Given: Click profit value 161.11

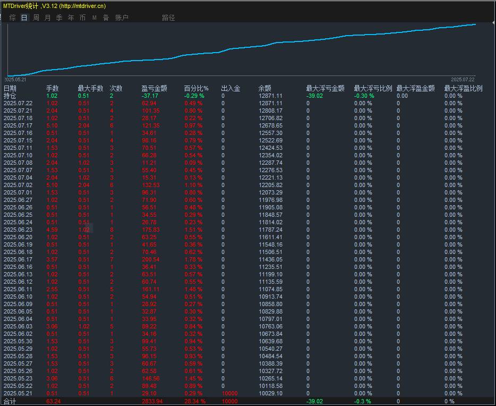Looking at the screenshot, I should (151, 289).
